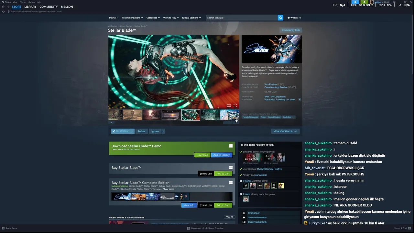The height and width of the screenshot is (233, 414).
Task: Expand Complete Edition with Show more
Action: [168, 189]
